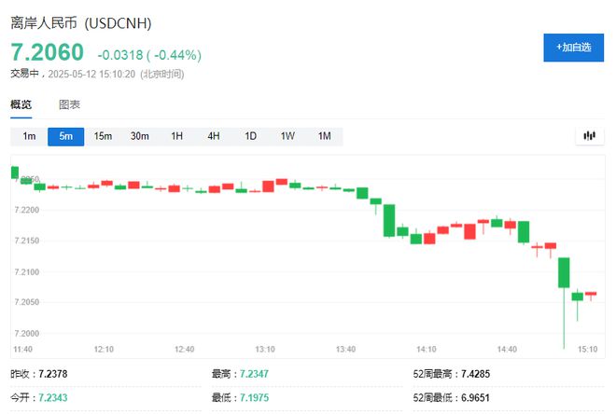Viewport: 616px width, 414px height.
Task: Switch to the 概览 overview tab
Action: (x=21, y=104)
